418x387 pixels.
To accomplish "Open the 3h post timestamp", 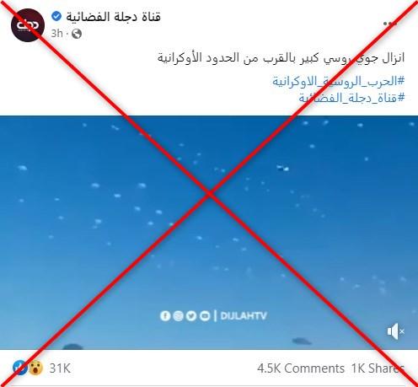I will 56,34.
